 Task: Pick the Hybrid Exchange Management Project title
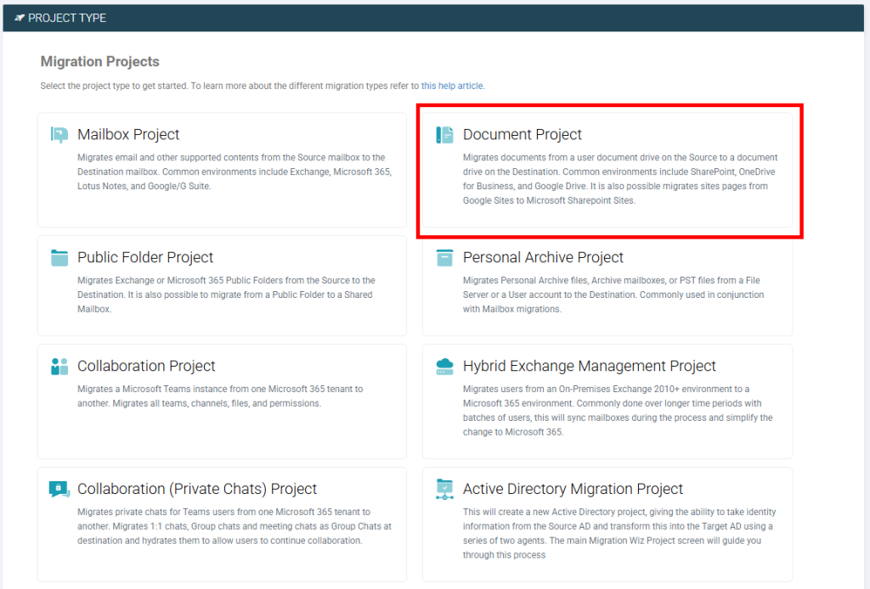coord(590,367)
